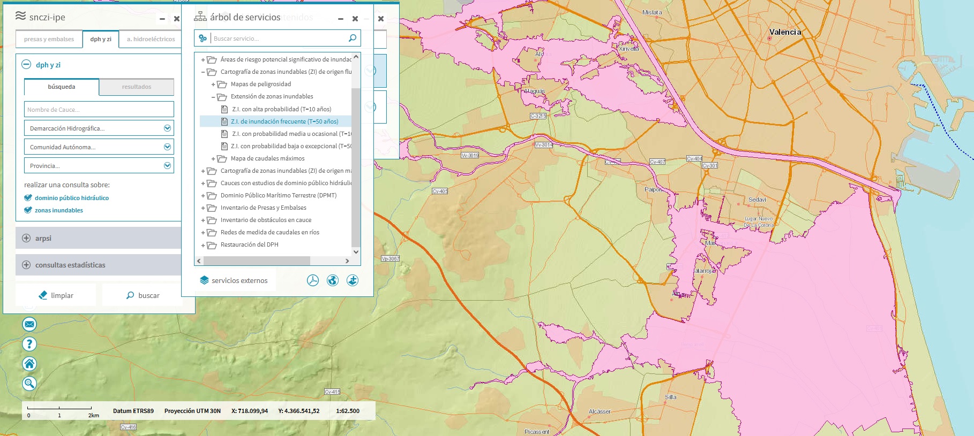Screen dimensions: 974x436
Task: Click the 1:62.500 scale value
Action: pos(348,411)
